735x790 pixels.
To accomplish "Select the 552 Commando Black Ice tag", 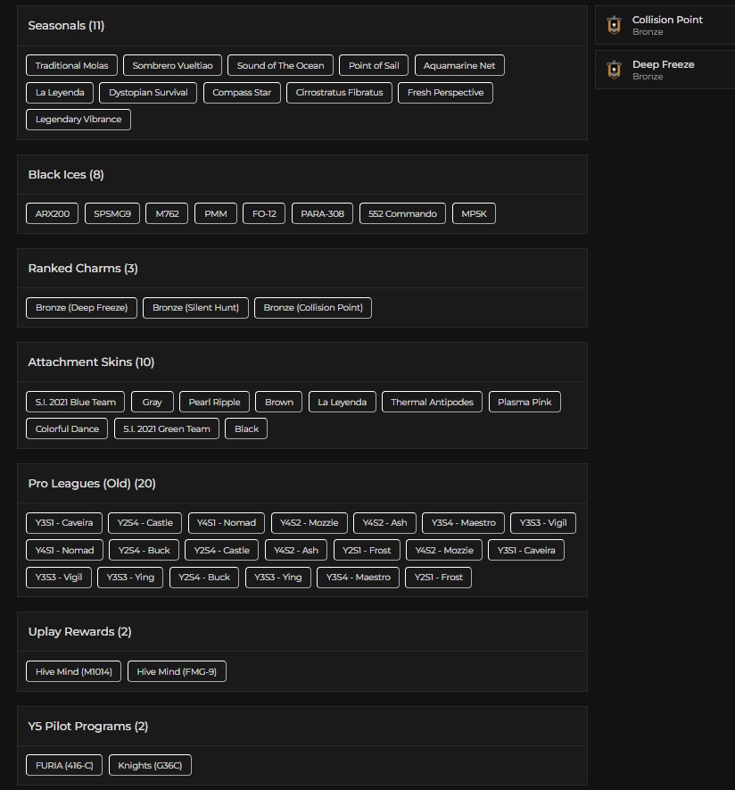I will tap(402, 213).
